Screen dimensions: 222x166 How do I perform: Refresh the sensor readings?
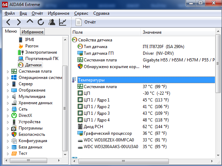tap(41, 22)
